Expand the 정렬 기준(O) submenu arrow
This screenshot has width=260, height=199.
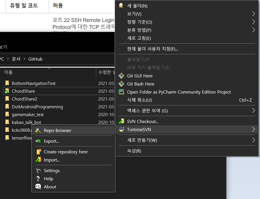tap(253, 22)
